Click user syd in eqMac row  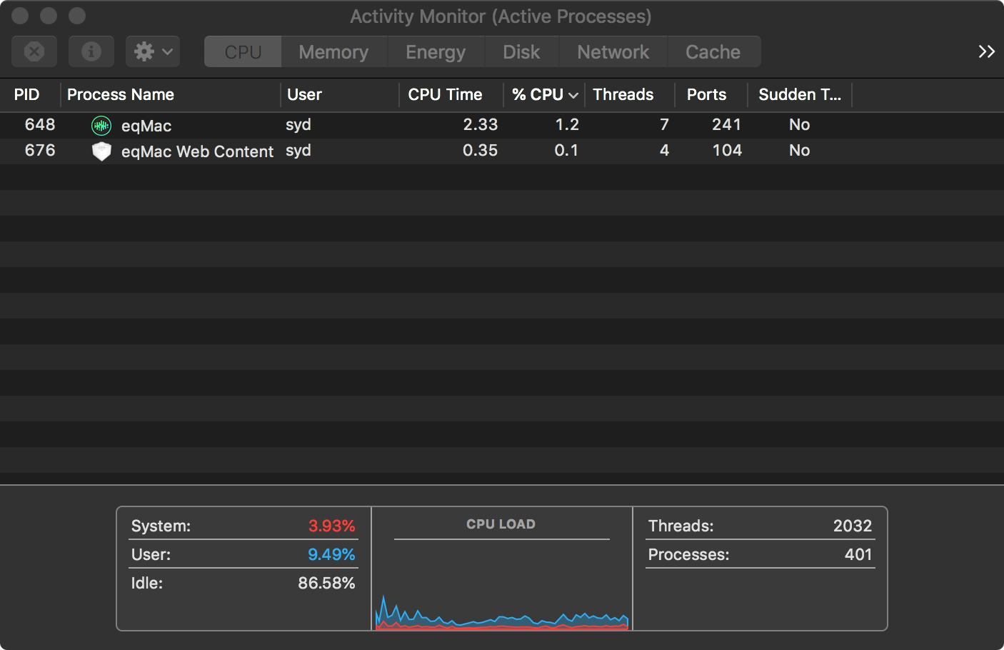click(x=298, y=124)
